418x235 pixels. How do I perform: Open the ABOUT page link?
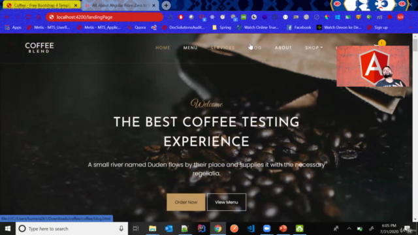coord(283,48)
